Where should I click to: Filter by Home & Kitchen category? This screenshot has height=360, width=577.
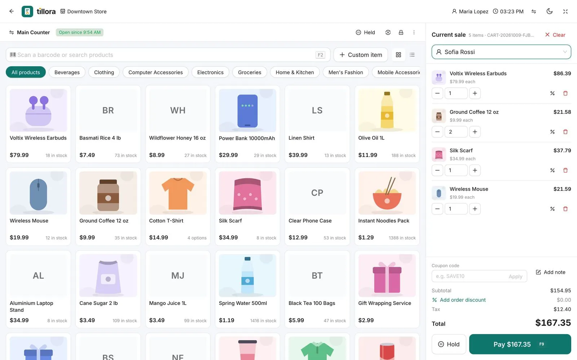295,72
